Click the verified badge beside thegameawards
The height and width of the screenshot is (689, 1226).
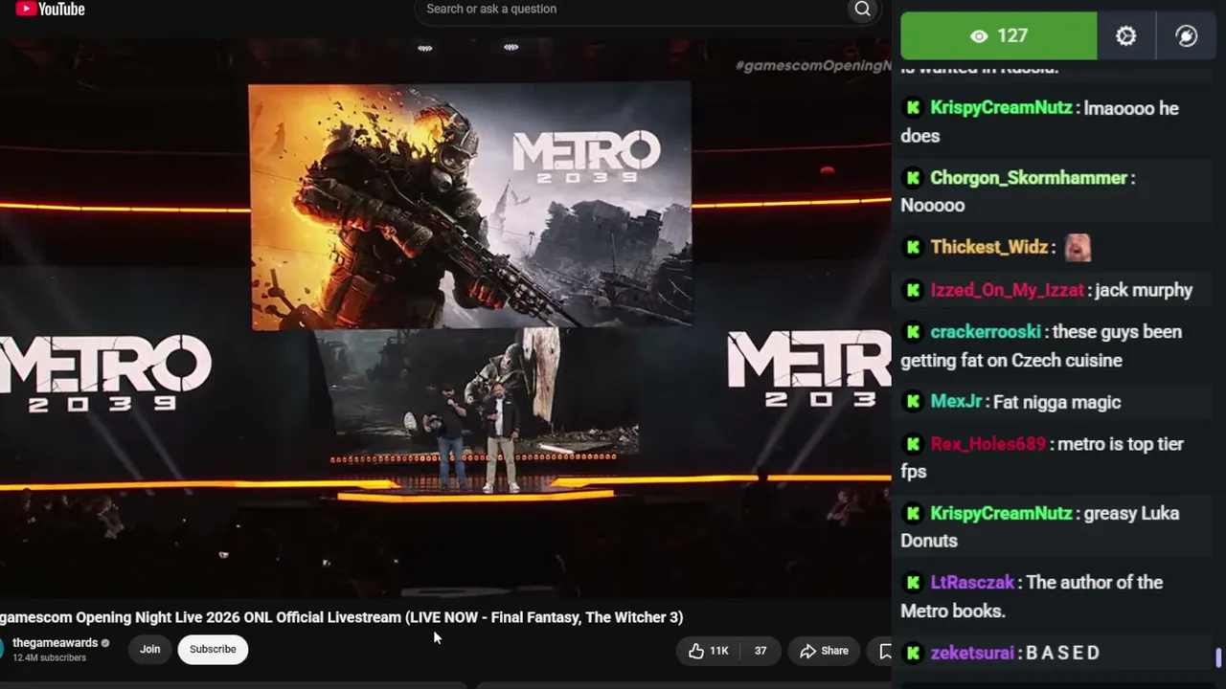click(105, 643)
